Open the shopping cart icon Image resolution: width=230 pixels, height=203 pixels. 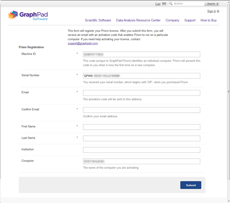[164, 4]
